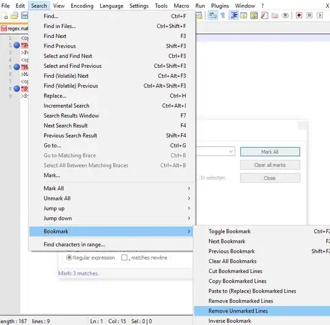This screenshot has width=330, height=325.
Task: Click the Start Recording macro red dot
Action: pyautogui.click(x=299, y=15)
